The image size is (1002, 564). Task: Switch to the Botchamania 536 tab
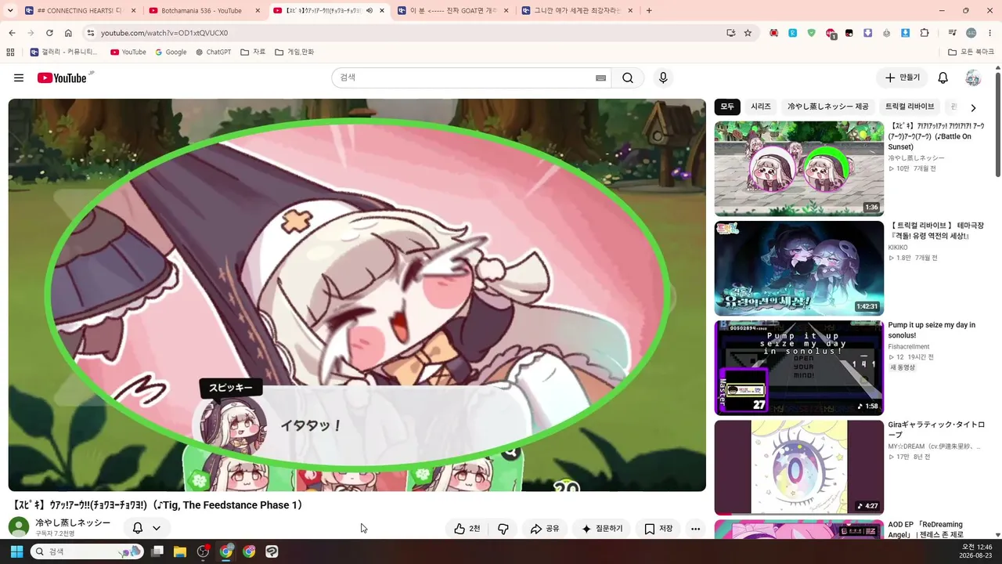click(x=205, y=11)
